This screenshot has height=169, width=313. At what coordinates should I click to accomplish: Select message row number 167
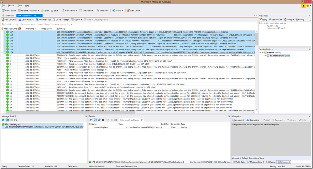(128, 32)
